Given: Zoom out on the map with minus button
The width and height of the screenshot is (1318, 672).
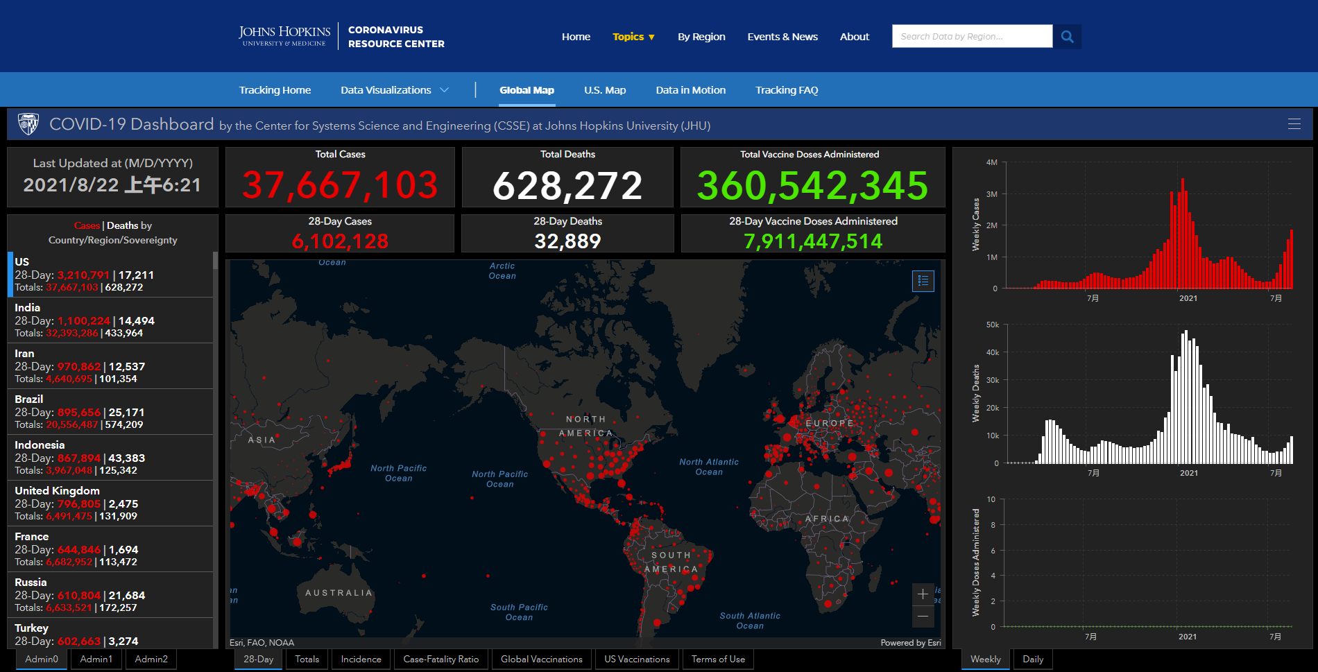Looking at the screenshot, I should tap(923, 616).
